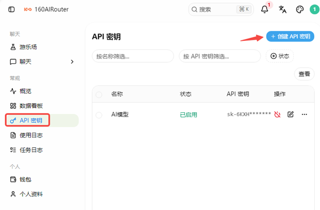320x210 pixels.
Task: Click the API 密钥 column header
Action: (x=238, y=94)
